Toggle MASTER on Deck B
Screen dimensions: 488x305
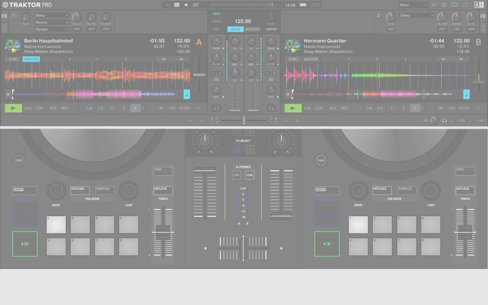click(311, 59)
